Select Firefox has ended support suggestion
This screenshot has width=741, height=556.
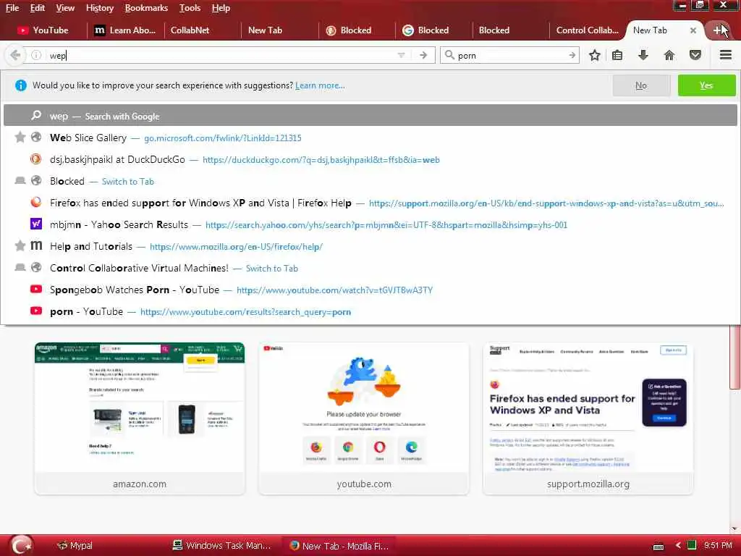(370, 203)
